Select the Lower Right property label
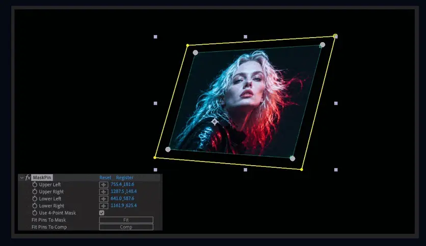This screenshot has height=246, width=426. point(51,206)
